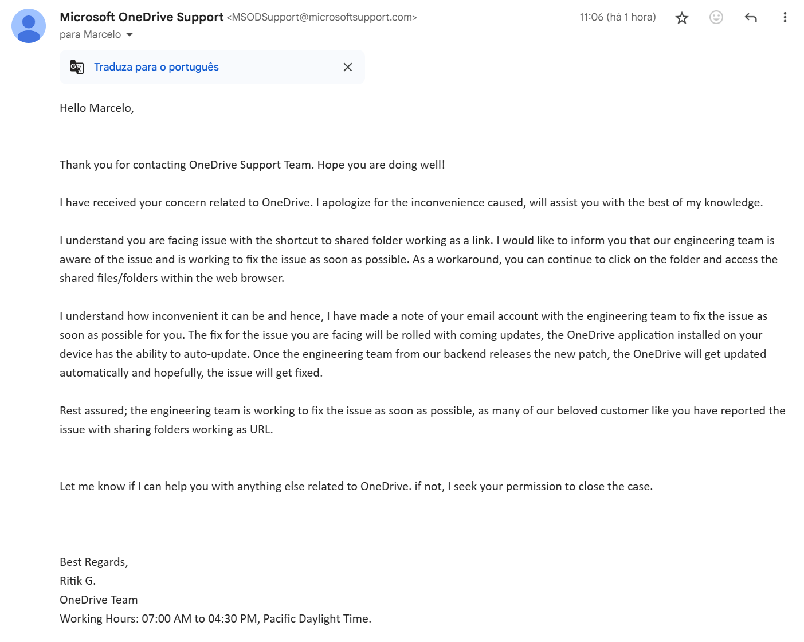
Task: Select the sender name Microsoft OneDrive Support
Action: pos(142,17)
